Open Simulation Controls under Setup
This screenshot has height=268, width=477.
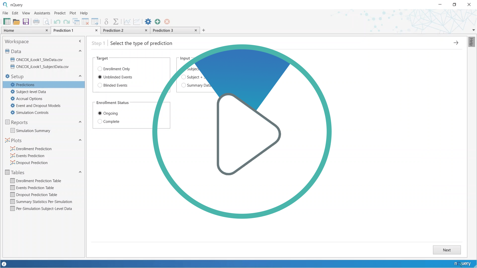tap(32, 113)
